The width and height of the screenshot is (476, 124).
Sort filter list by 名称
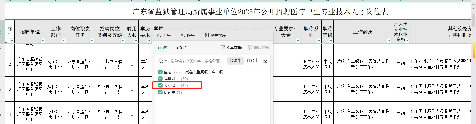pos(235,61)
